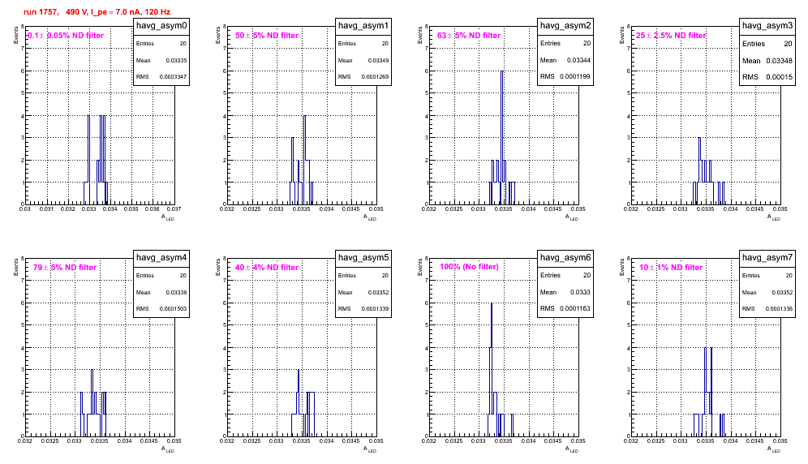
Task: Select the havg_asym4 stats box title
Action: (x=161, y=257)
